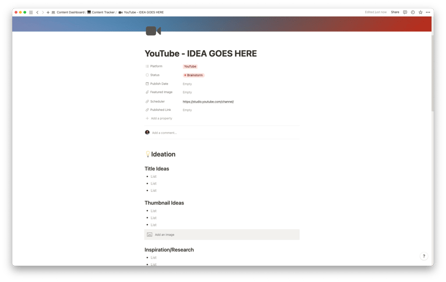446x282 pixels.
Task: Click third List bullet under Thumbnail Ideas
Action: 154,225
